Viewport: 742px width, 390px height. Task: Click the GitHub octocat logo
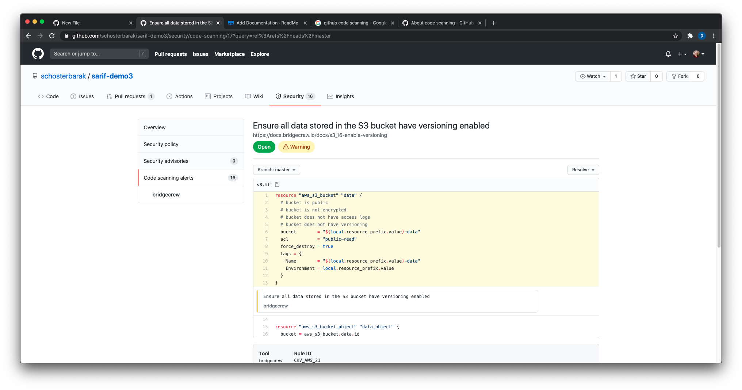coord(38,54)
